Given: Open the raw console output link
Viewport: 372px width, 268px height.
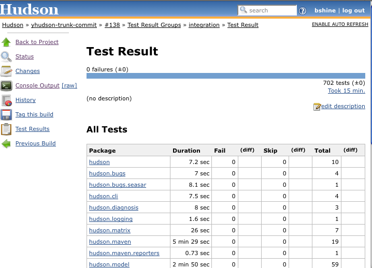Looking at the screenshot, I should (69, 85).
